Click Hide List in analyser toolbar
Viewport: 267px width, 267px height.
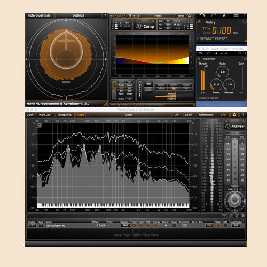[x=44, y=115]
